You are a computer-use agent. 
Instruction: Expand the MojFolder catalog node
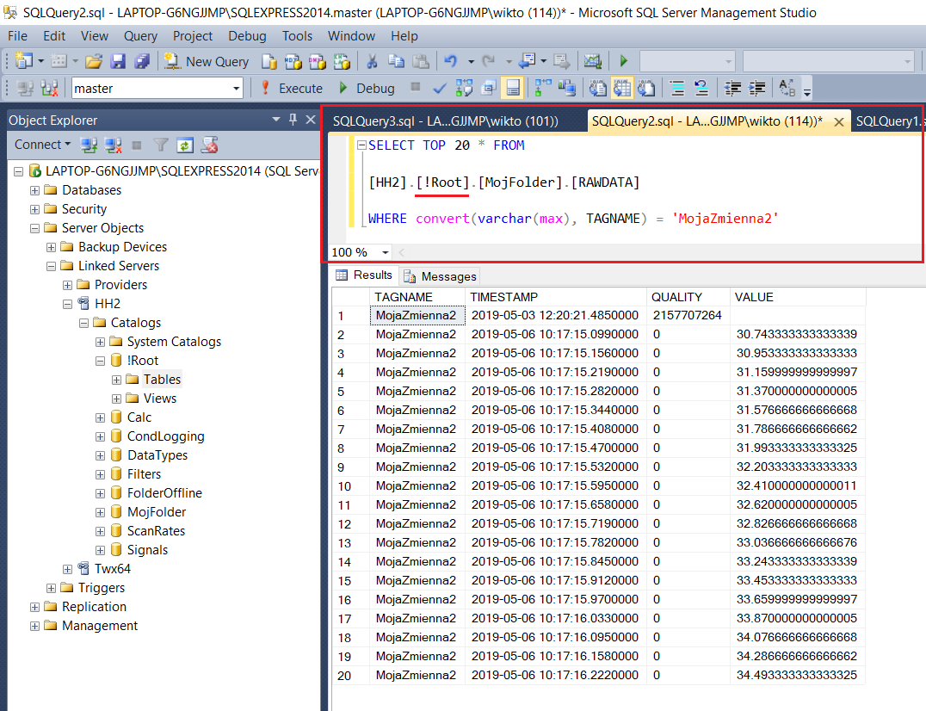coord(101,512)
